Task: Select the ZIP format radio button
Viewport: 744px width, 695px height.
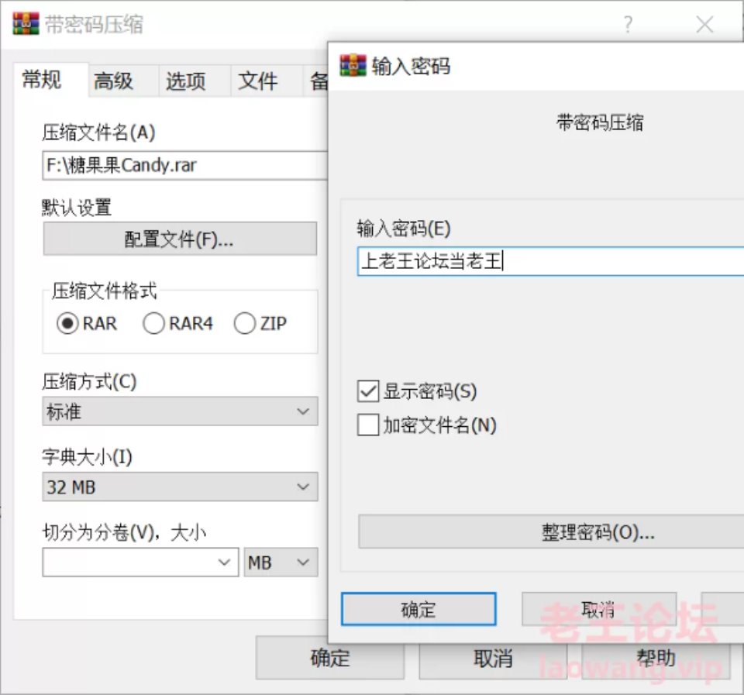Action: pos(245,324)
